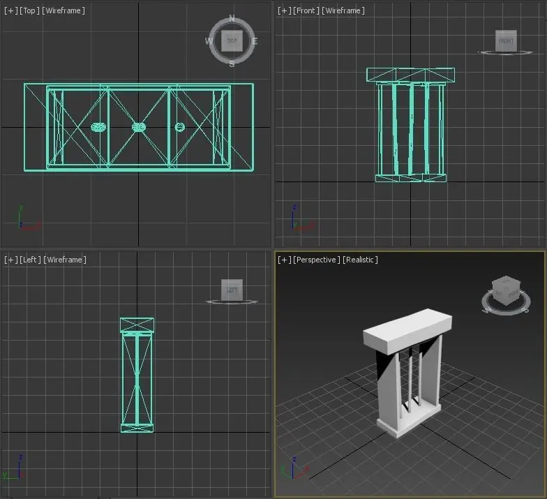Open the Perspective viewport [+] menu
The height and width of the screenshot is (499, 547).
pyautogui.click(x=285, y=260)
